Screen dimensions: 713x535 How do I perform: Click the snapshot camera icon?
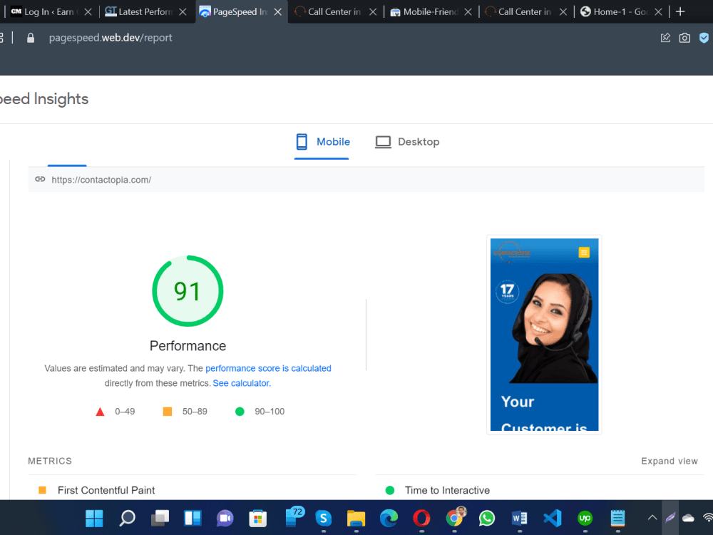coord(684,38)
